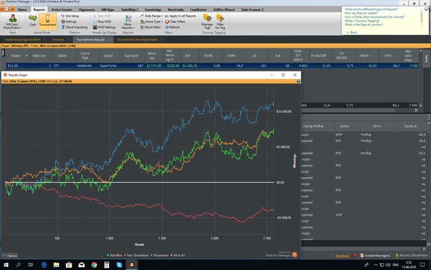This screenshot has height=270, width=431.
Task: Open the LeakBuster tab
Action: tap(198, 10)
